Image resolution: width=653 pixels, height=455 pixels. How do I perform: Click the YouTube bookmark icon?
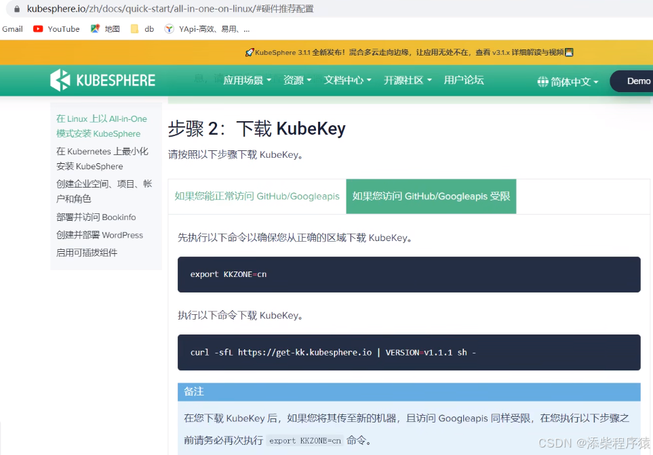pyautogui.click(x=38, y=28)
